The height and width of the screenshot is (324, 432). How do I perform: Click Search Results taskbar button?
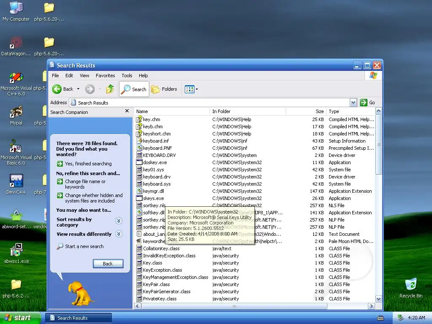(x=78, y=318)
